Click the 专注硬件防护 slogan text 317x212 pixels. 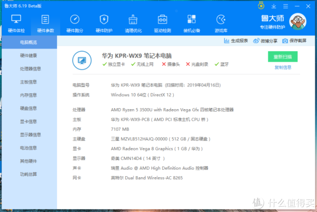[272, 27]
